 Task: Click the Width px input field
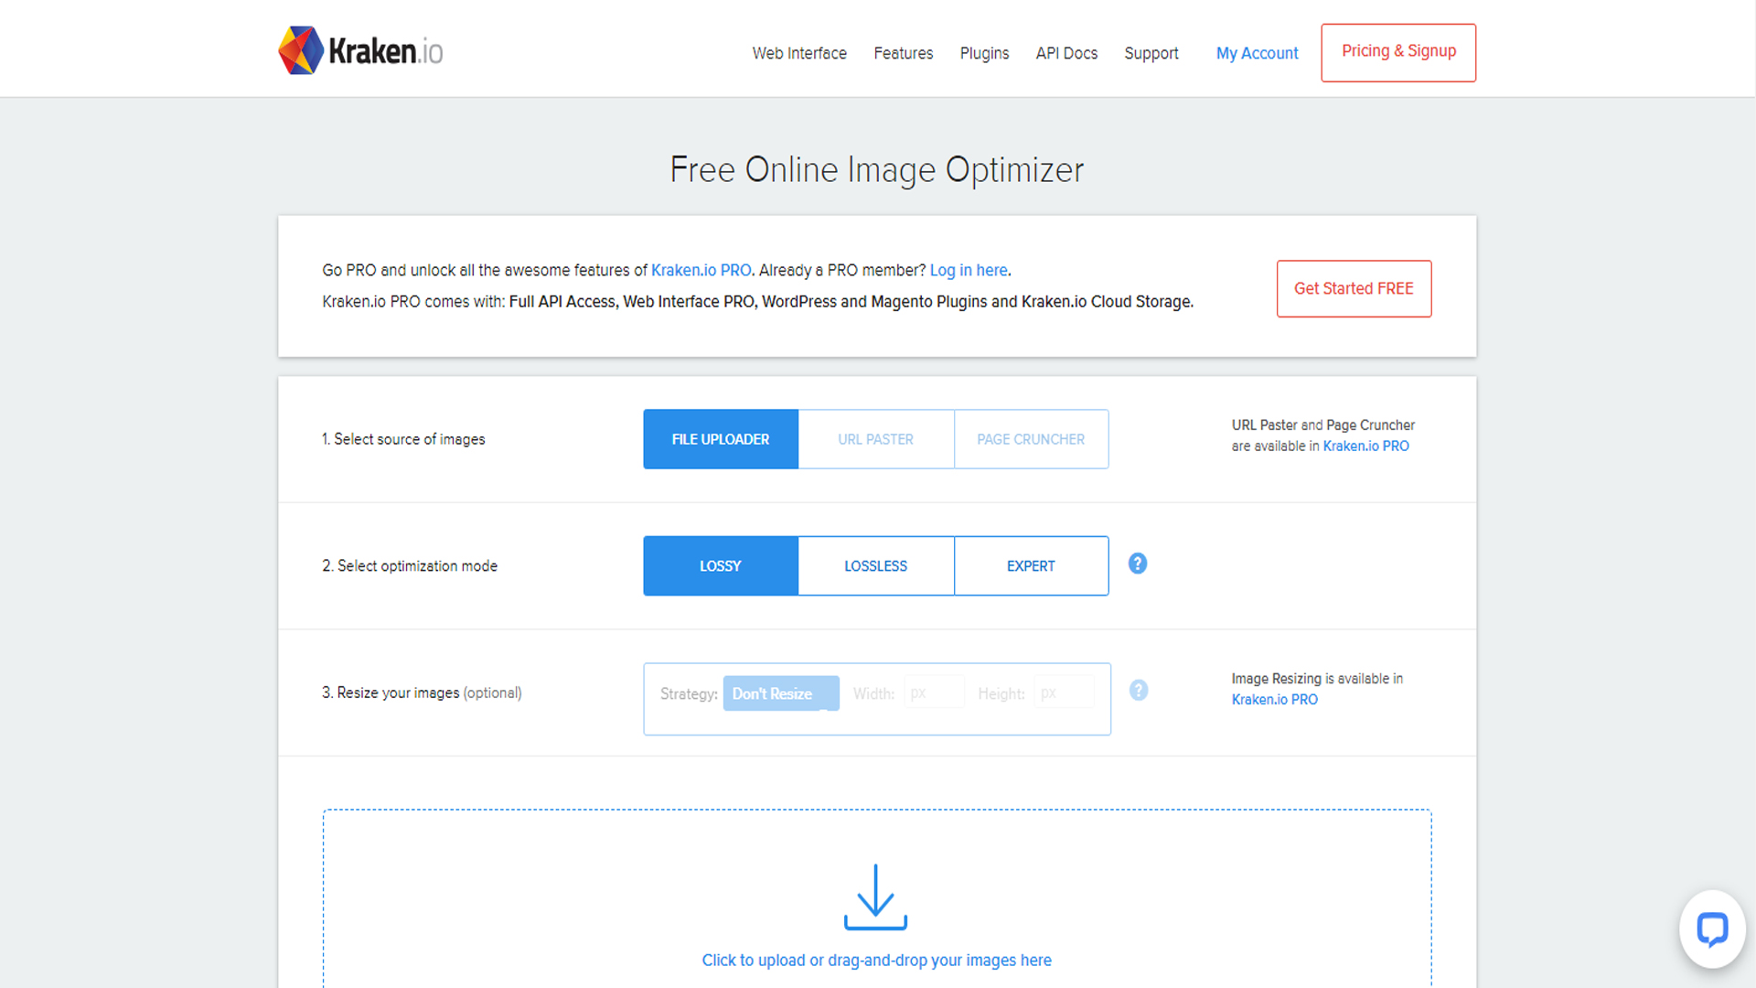coord(934,693)
